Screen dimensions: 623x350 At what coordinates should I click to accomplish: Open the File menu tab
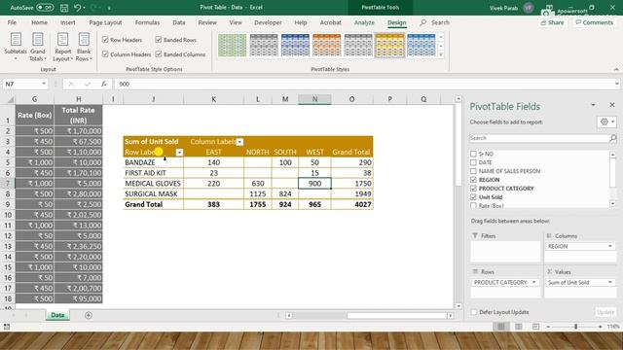[x=12, y=22]
